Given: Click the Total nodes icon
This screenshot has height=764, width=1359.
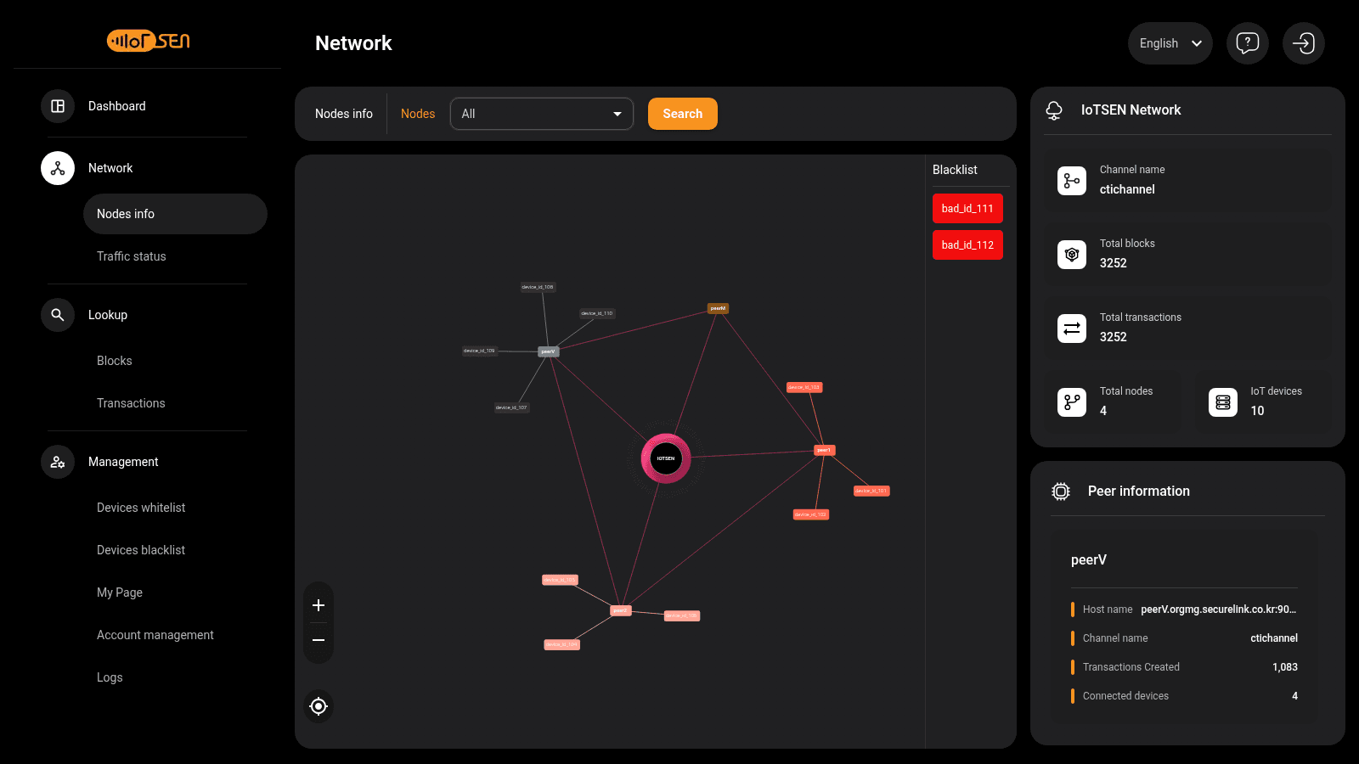Looking at the screenshot, I should 1072,402.
